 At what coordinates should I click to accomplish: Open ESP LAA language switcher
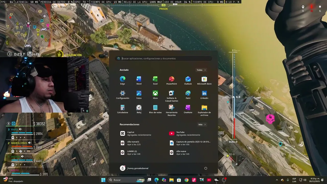(294, 180)
